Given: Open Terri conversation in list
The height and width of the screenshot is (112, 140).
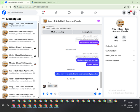Looking at the screenshot, I should pyautogui.click(x=19, y=40).
